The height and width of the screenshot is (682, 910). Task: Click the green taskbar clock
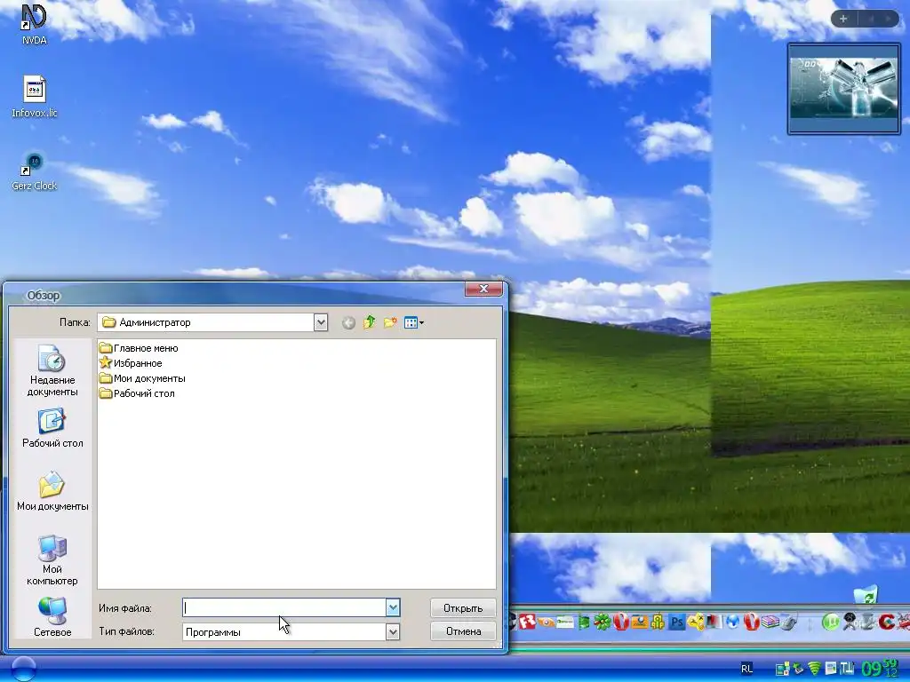point(880,668)
